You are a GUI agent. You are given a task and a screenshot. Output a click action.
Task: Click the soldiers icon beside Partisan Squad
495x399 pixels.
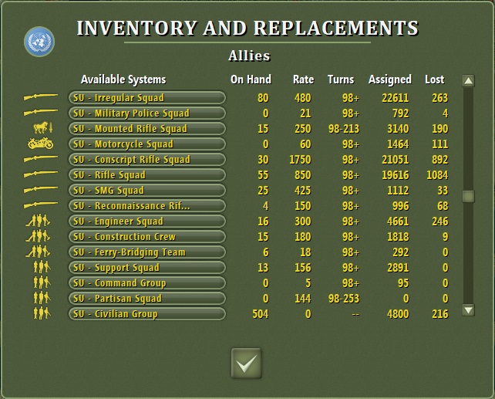42,298
